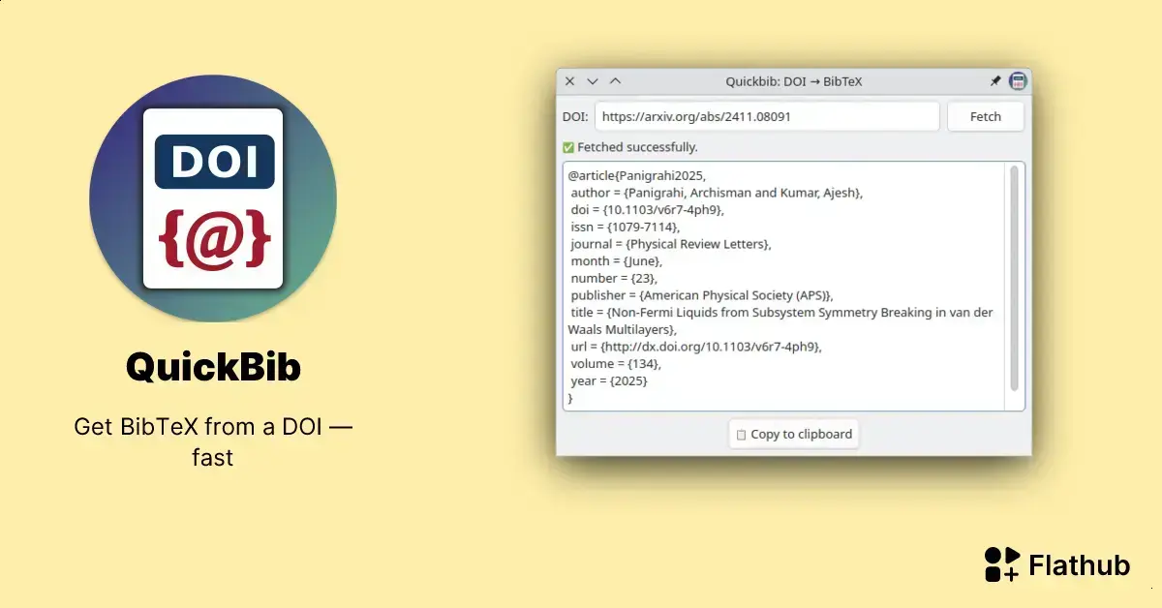The image size is (1162, 608).
Task: Click the 'year = {2025}' line
Action: tap(609, 381)
